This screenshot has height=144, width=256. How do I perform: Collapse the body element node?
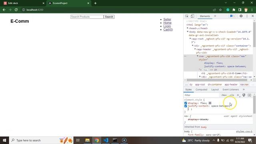[188, 32]
